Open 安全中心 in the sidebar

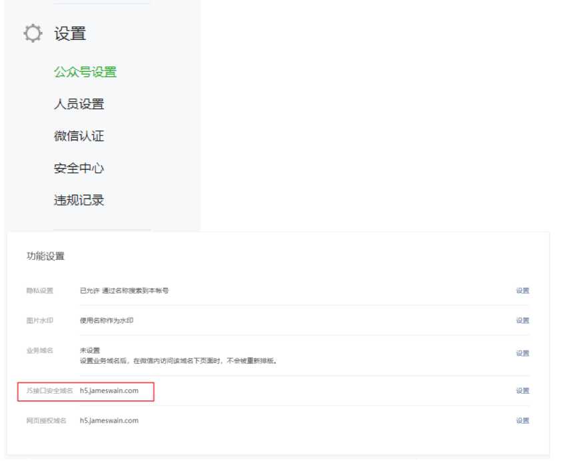(79, 168)
